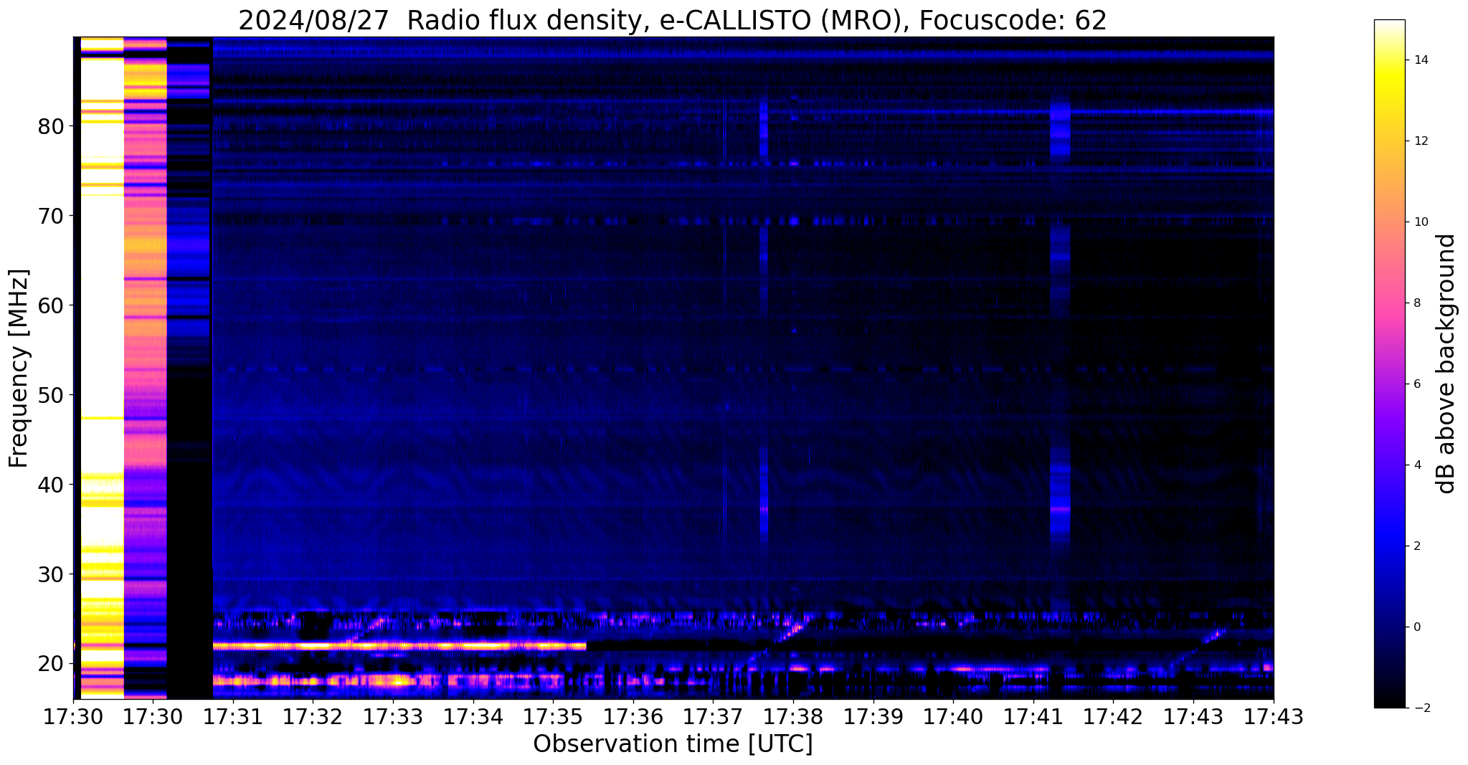Click the pink-orange 10 dB region of colorbar
The height and width of the screenshot is (765, 1468).
click(1389, 222)
